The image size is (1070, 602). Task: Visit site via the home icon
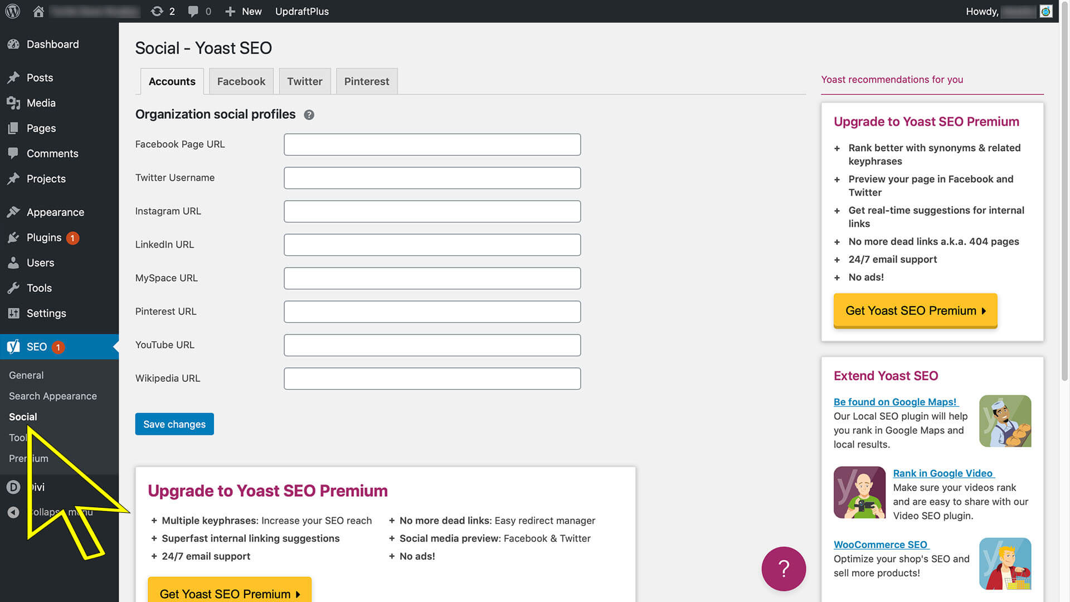38,11
